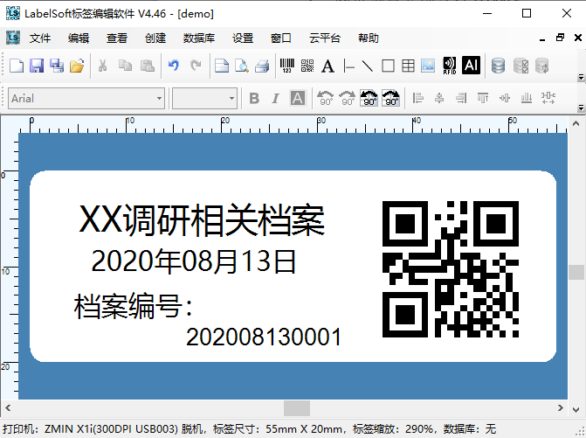Redo the last action
The height and width of the screenshot is (438, 586).
195,66
